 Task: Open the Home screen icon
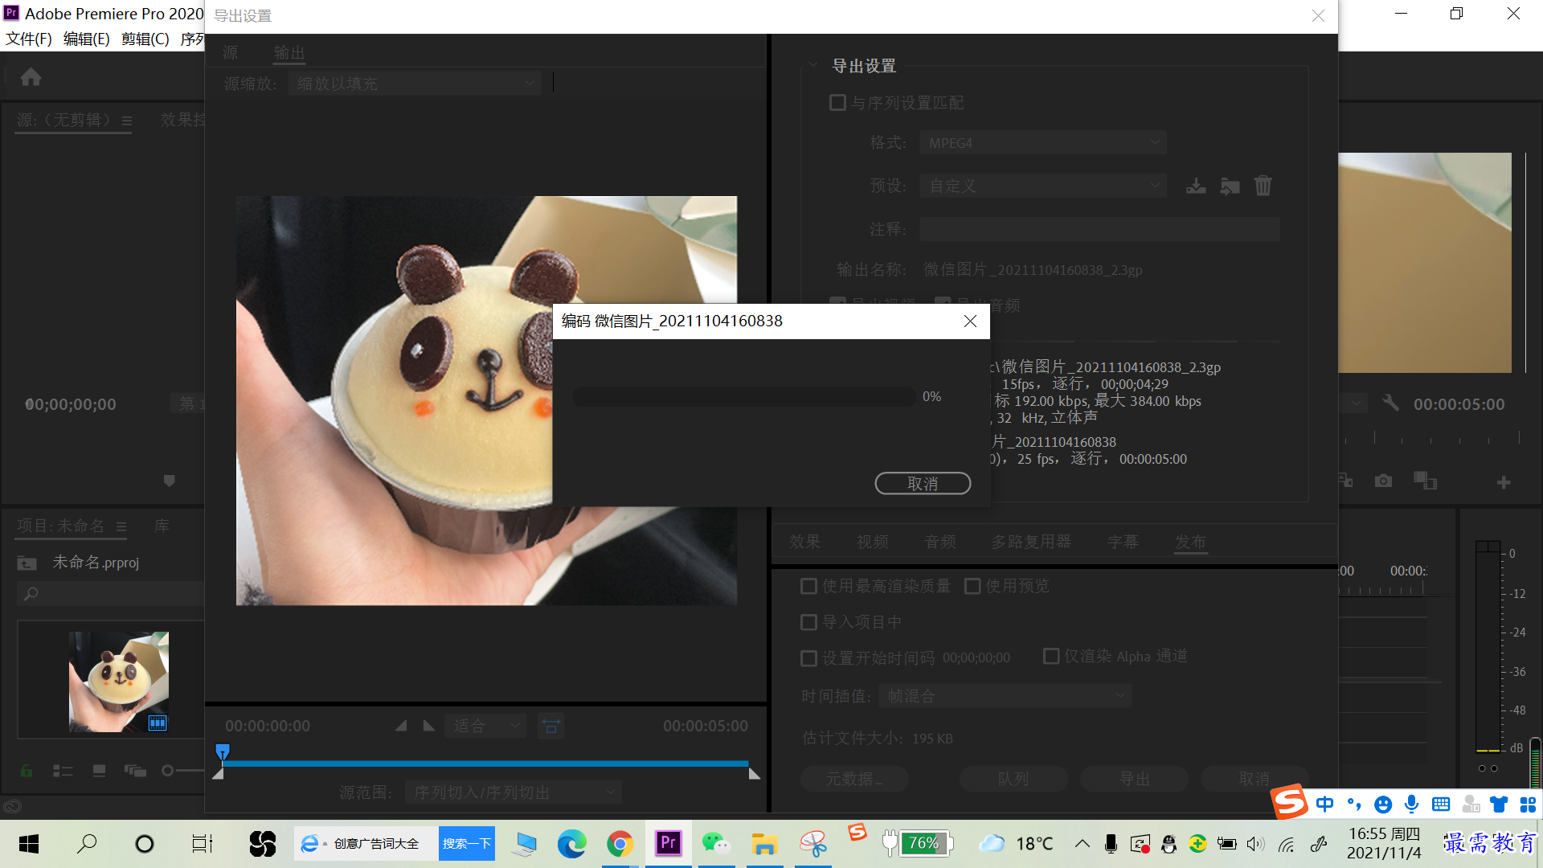point(31,77)
